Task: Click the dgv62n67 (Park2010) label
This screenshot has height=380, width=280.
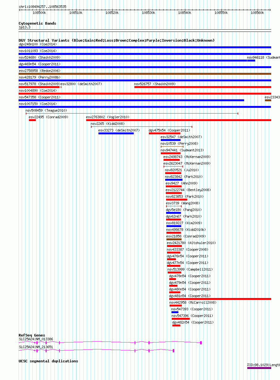Action: [184, 216]
